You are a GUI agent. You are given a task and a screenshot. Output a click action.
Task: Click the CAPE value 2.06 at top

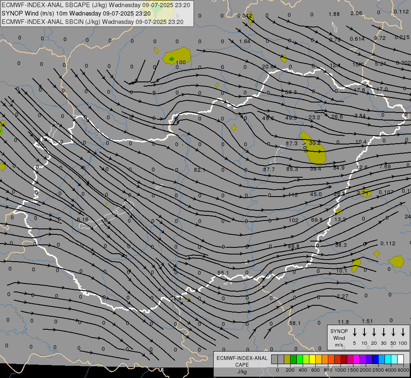(356, 13)
